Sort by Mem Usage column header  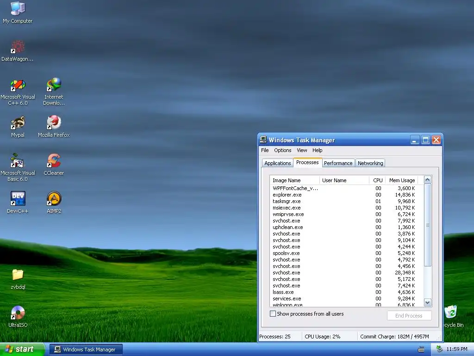click(402, 180)
